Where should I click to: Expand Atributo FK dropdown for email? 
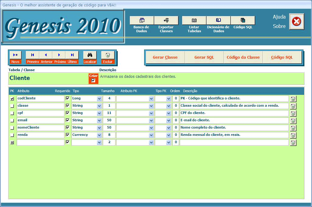151,121
